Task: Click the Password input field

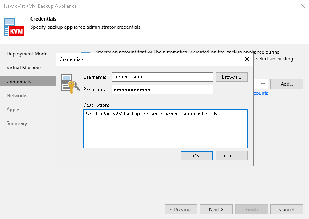Action: point(162,89)
